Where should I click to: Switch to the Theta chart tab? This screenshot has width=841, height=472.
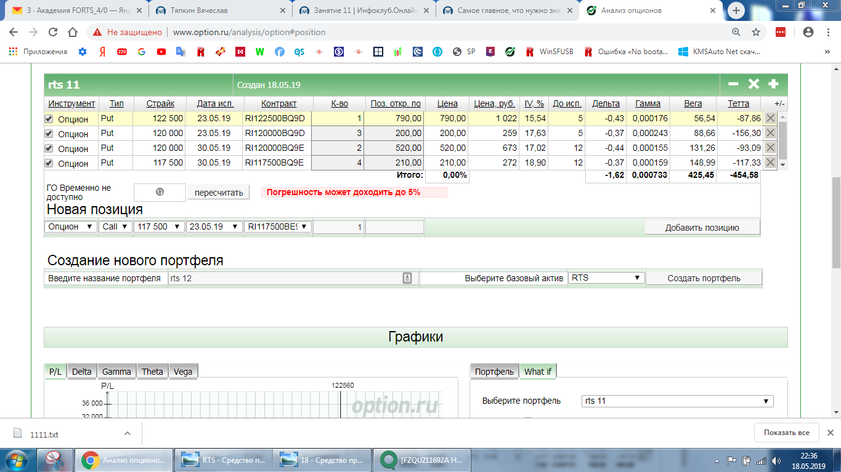(x=153, y=371)
